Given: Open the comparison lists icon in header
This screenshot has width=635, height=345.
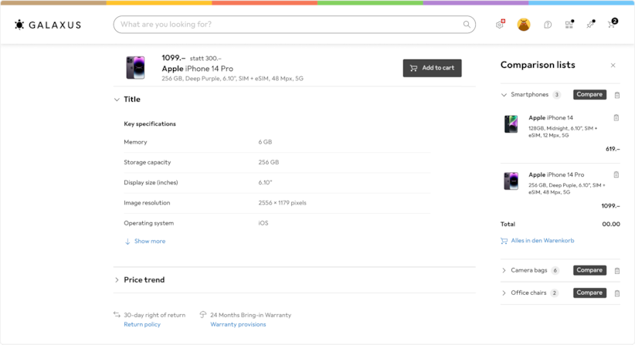Looking at the screenshot, I should (x=569, y=24).
